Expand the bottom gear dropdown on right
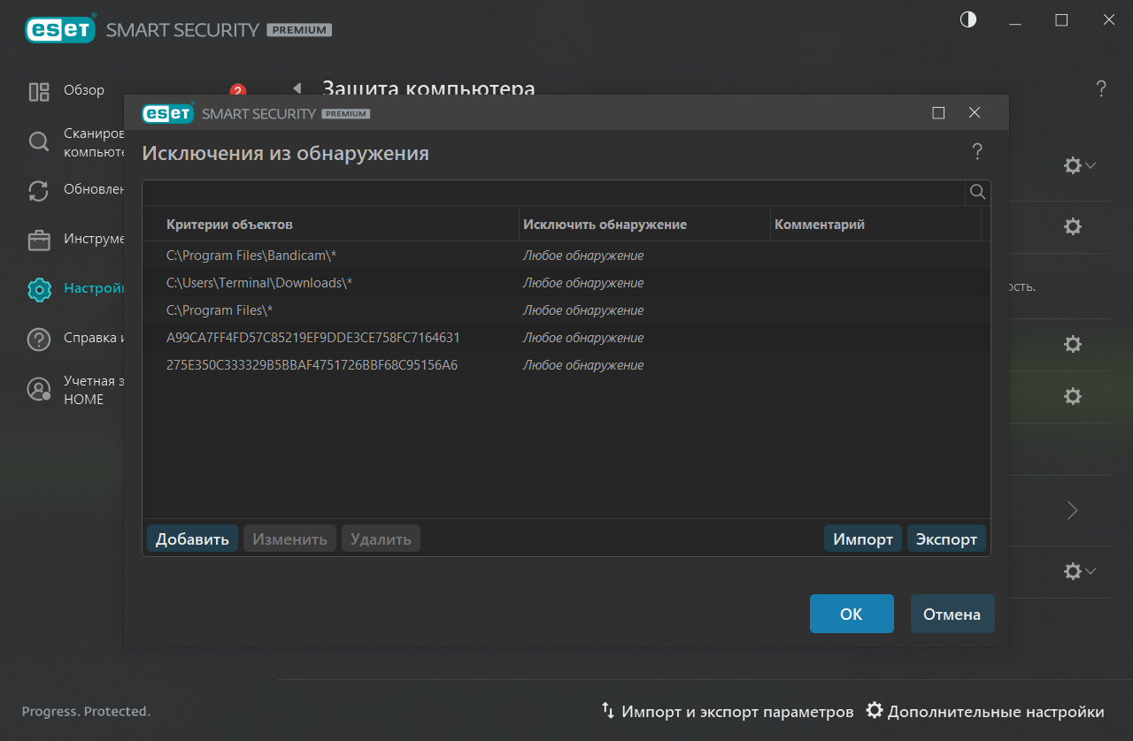 tap(1079, 572)
